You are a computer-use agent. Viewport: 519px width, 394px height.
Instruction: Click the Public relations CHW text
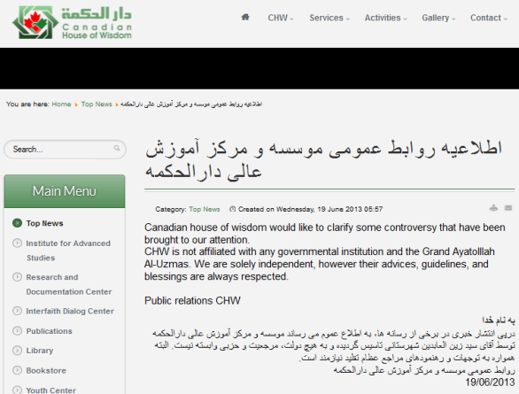(x=192, y=301)
